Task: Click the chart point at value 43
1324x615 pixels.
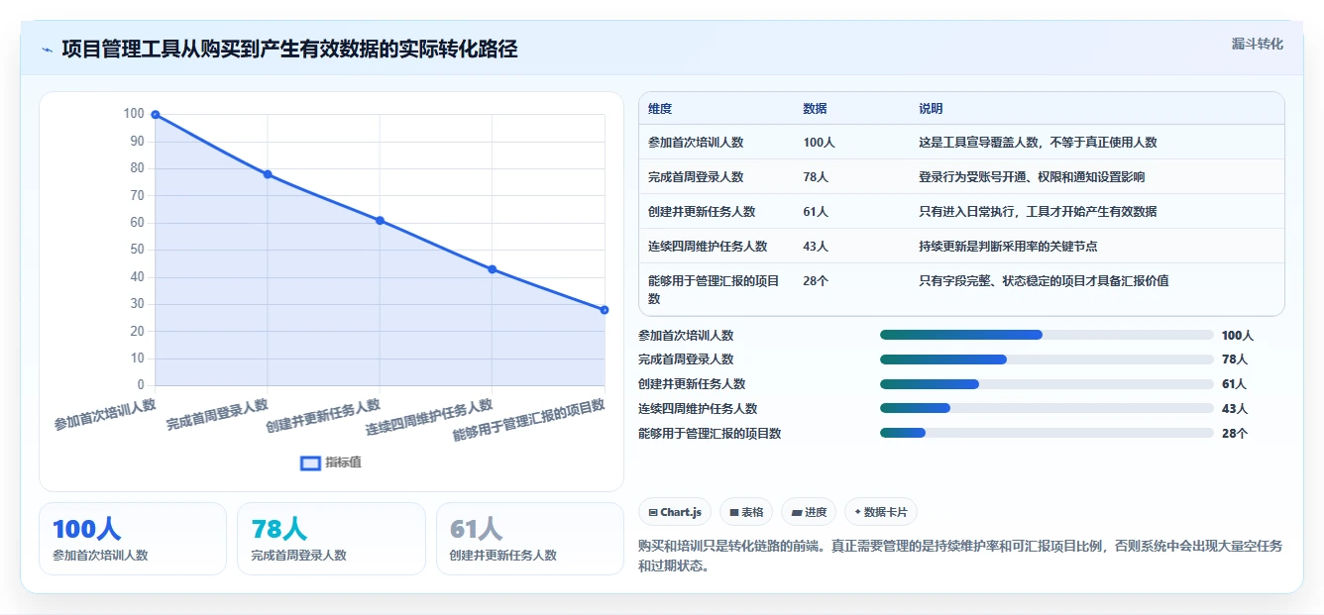Action: tap(493, 269)
